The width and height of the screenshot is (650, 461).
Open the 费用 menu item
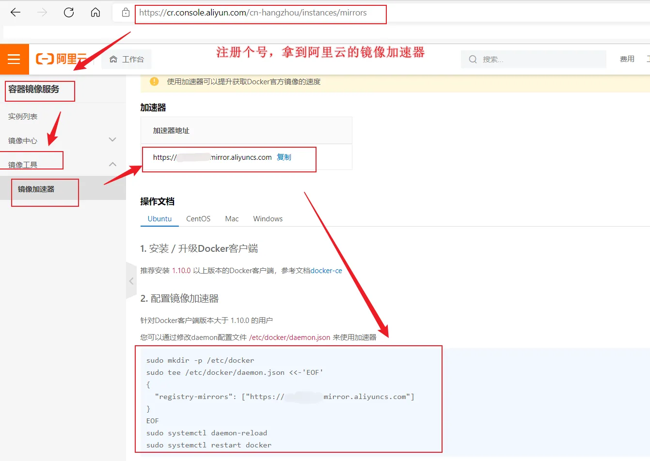(627, 59)
